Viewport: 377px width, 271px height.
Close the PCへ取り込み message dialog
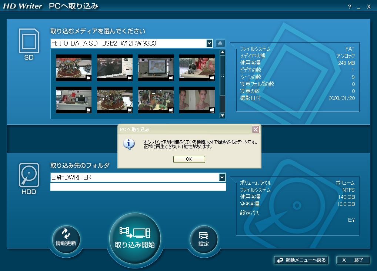pyautogui.click(x=256, y=129)
